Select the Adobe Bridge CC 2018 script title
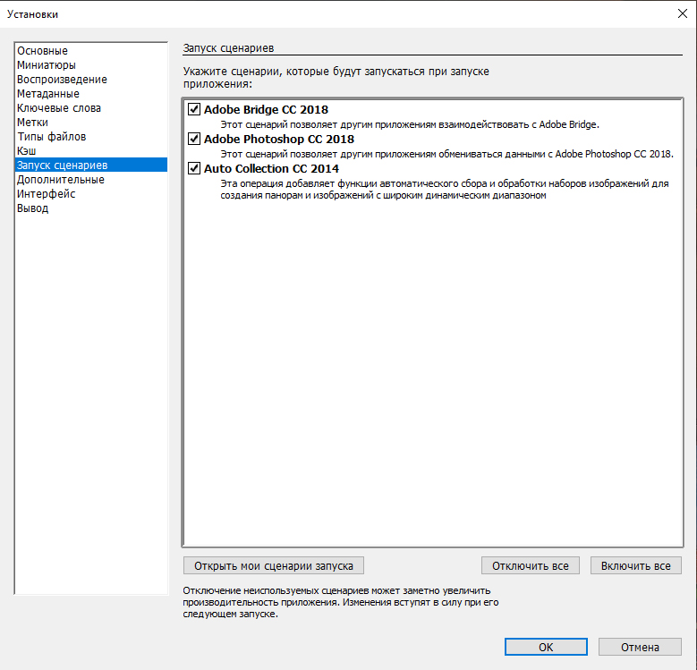The width and height of the screenshot is (697, 670). (266, 109)
